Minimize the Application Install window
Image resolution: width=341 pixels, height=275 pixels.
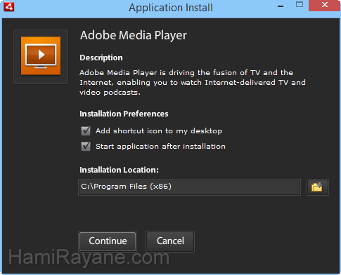click(x=281, y=6)
